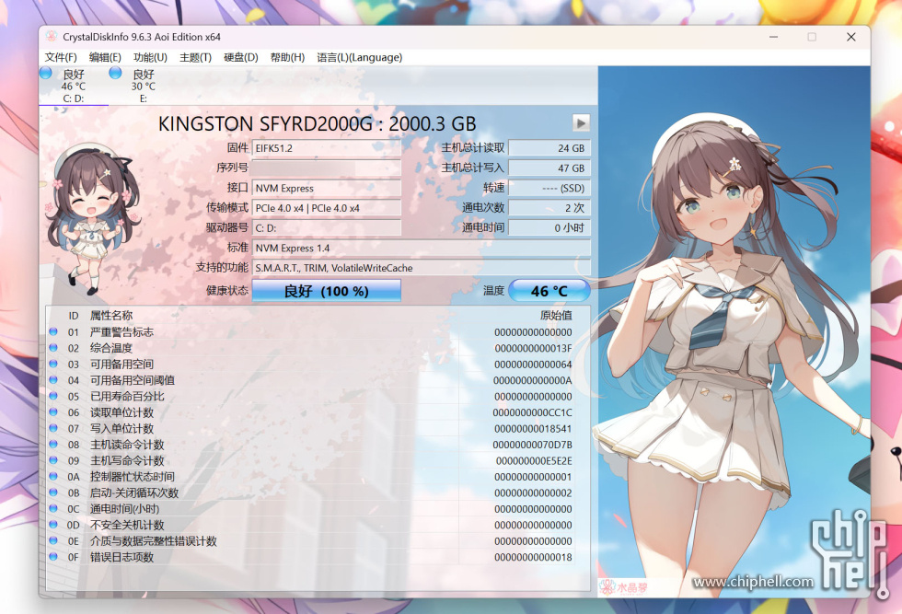Click the power on count value 2 次
Image resolution: width=902 pixels, height=614 pixels.
click(549, 208)
